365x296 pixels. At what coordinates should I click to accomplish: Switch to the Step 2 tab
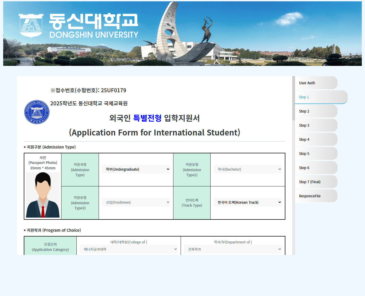[316, 111]
